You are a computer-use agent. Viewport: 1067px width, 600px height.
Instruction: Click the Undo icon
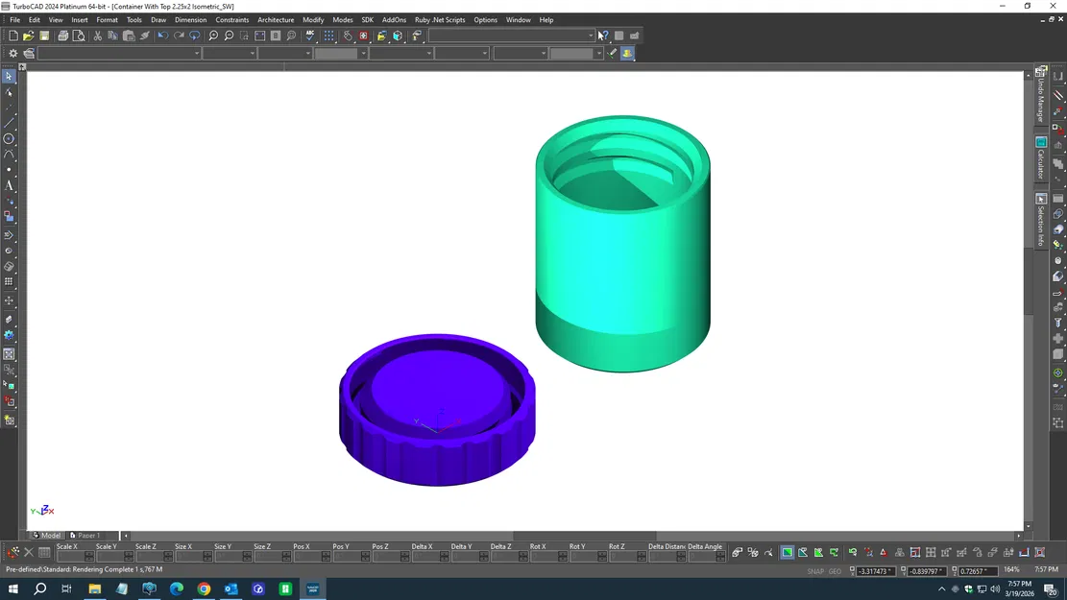pos(162,36)
